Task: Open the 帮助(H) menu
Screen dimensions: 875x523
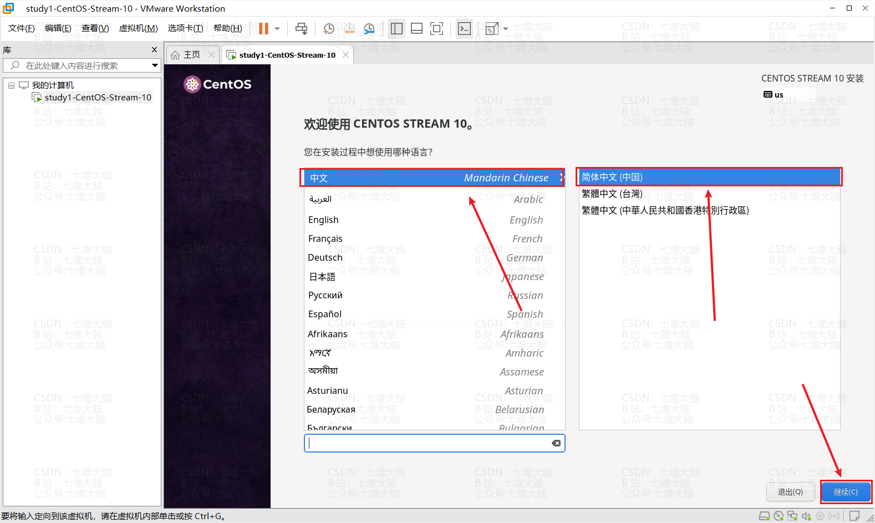Action: click(227, 28)
